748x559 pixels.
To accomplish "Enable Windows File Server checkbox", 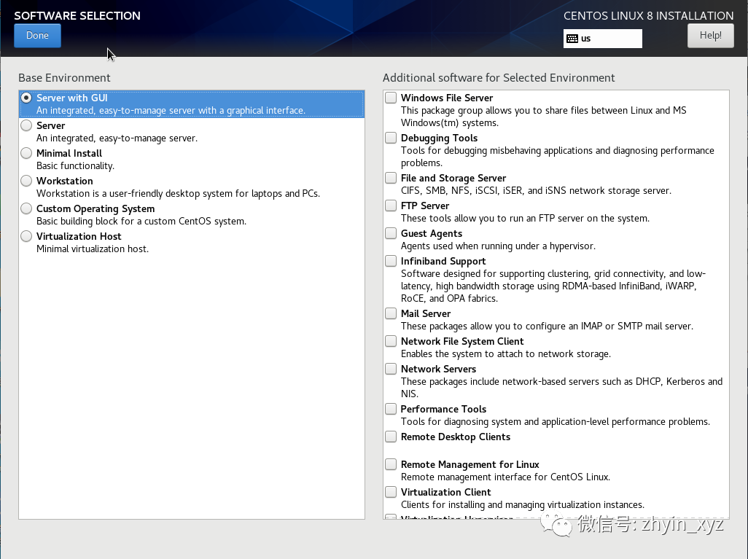I will (391, 98).
